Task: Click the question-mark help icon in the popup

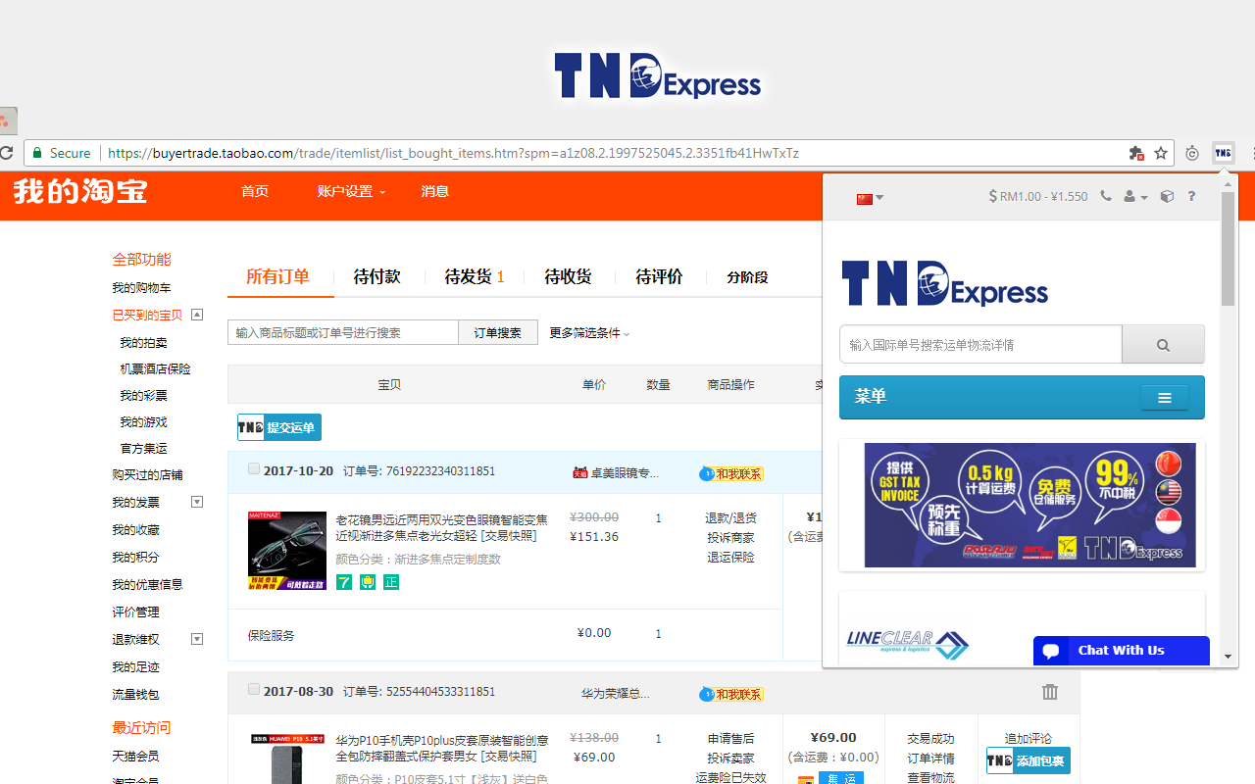Action: tap(1191, 196)
